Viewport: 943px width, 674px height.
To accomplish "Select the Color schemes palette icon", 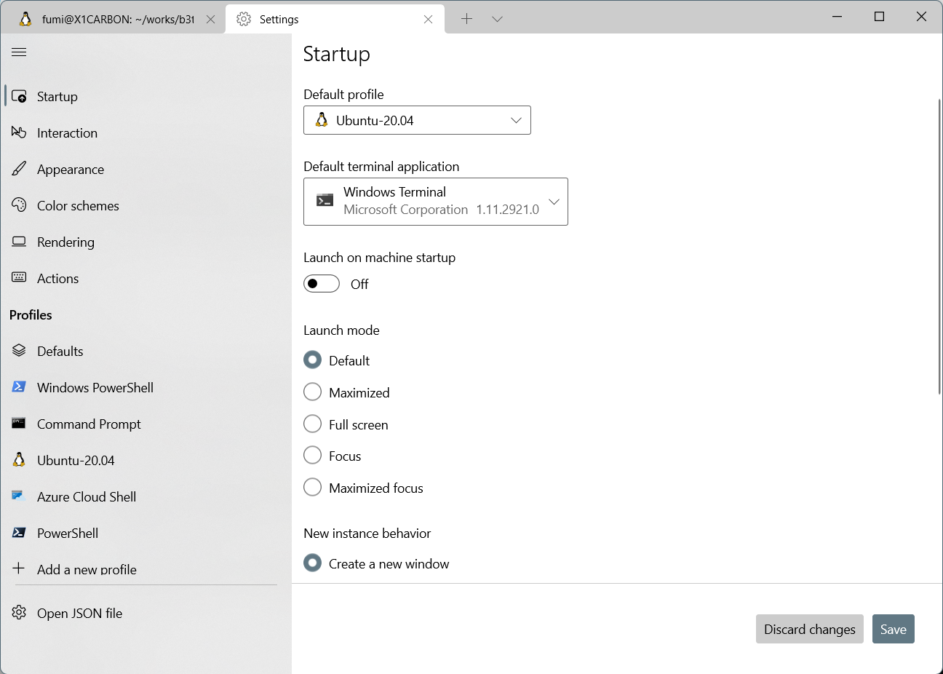I will pyautogui.click(x=19, y=205).
